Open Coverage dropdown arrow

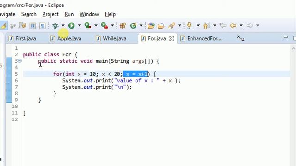click(96, 25)
